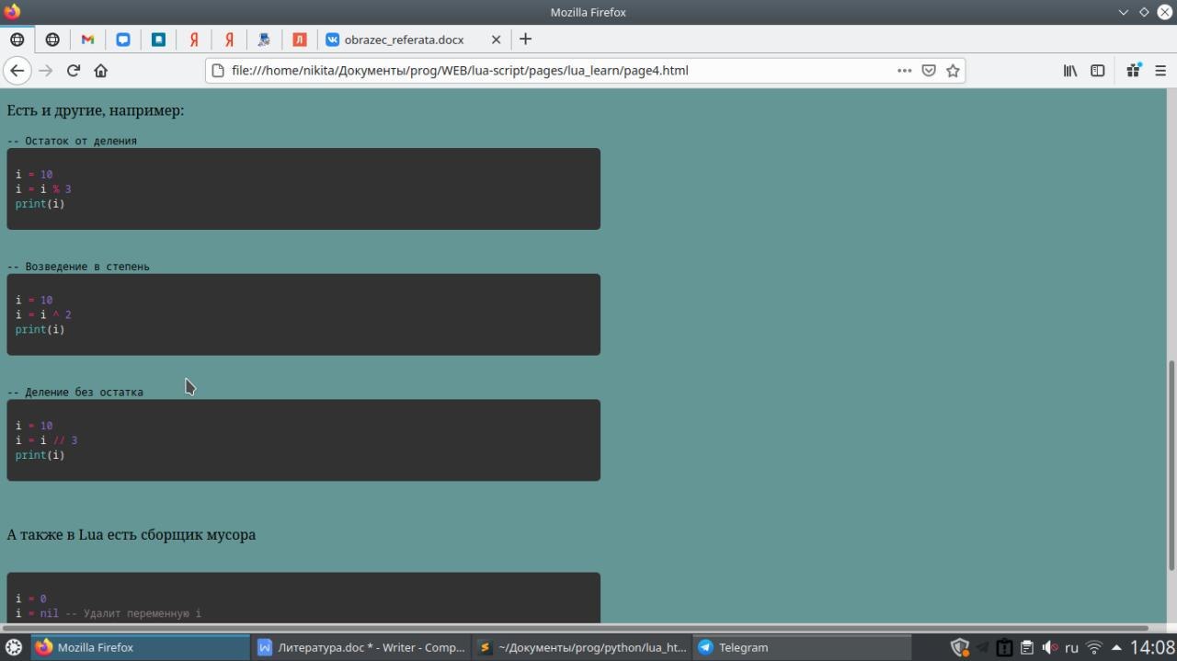
Task: Open the Library bookshelf icon
Action: pos(1070,70)
